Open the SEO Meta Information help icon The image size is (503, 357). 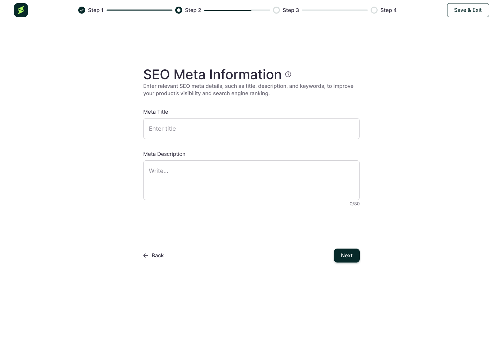point(288,74)
